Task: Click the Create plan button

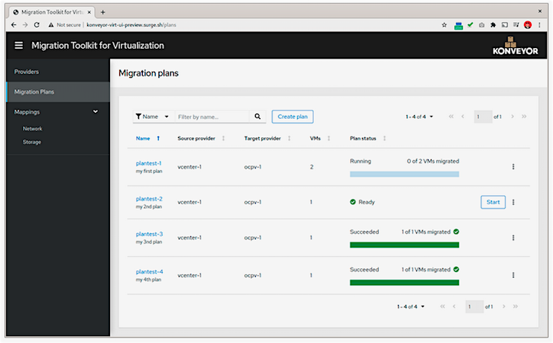Action: point(293,117)
